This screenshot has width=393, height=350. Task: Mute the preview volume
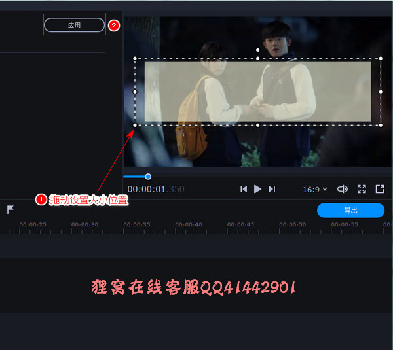point(343,189)
